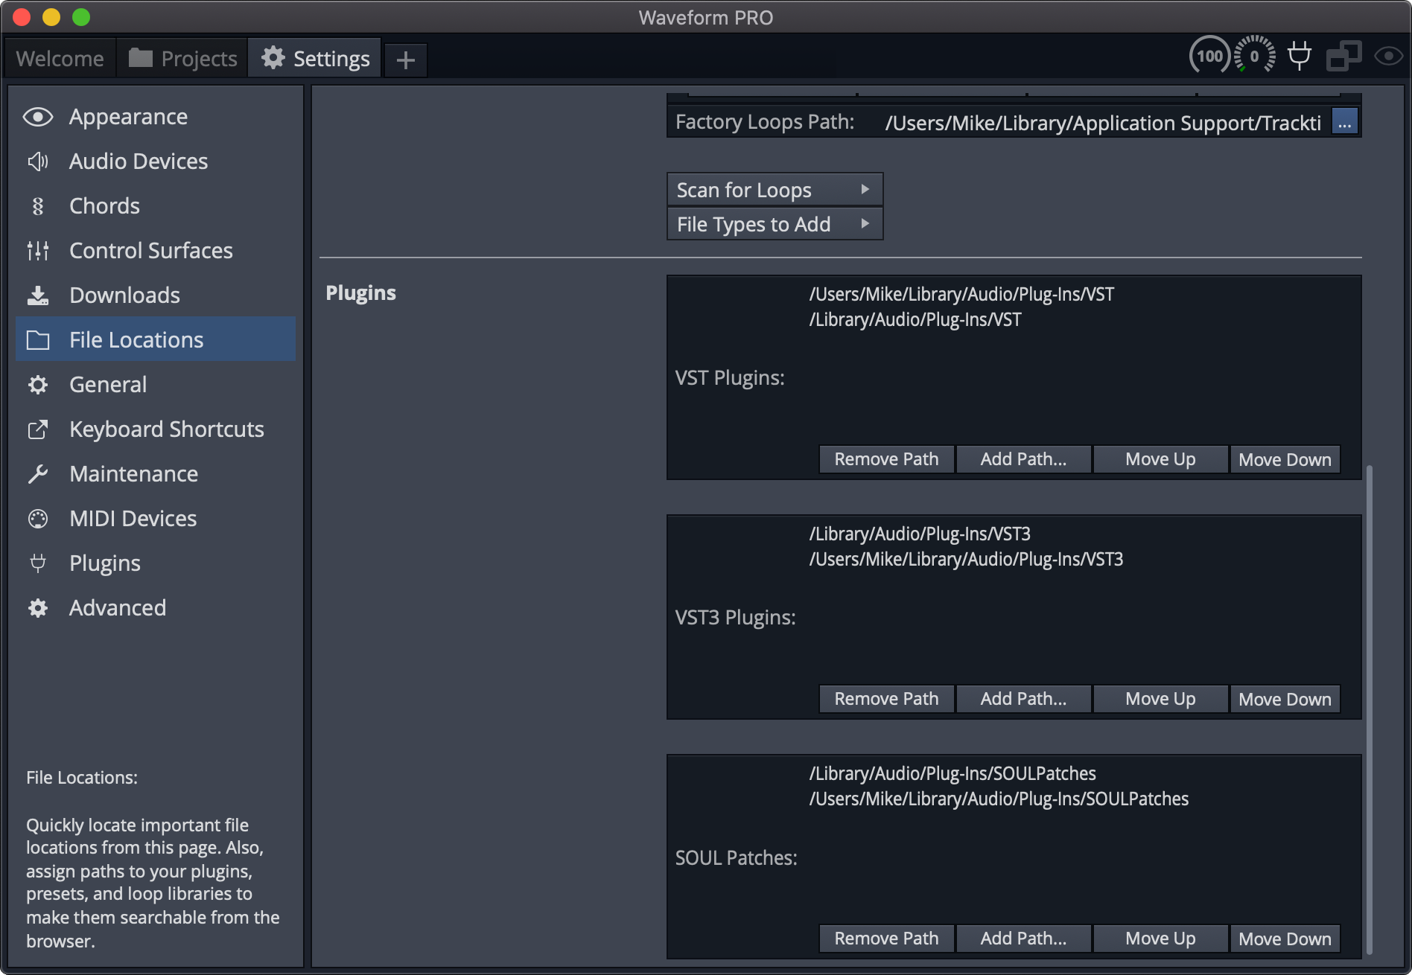Click the window layout icon at top right
The image size is (1412, 975).
1344,55
